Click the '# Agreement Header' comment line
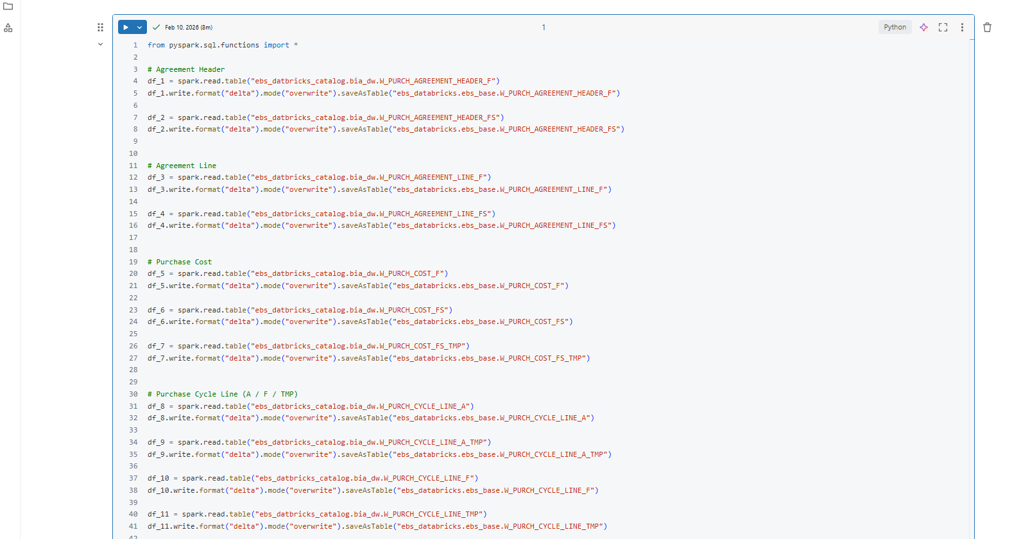1021x539 pixels. [x=186, y=69]
